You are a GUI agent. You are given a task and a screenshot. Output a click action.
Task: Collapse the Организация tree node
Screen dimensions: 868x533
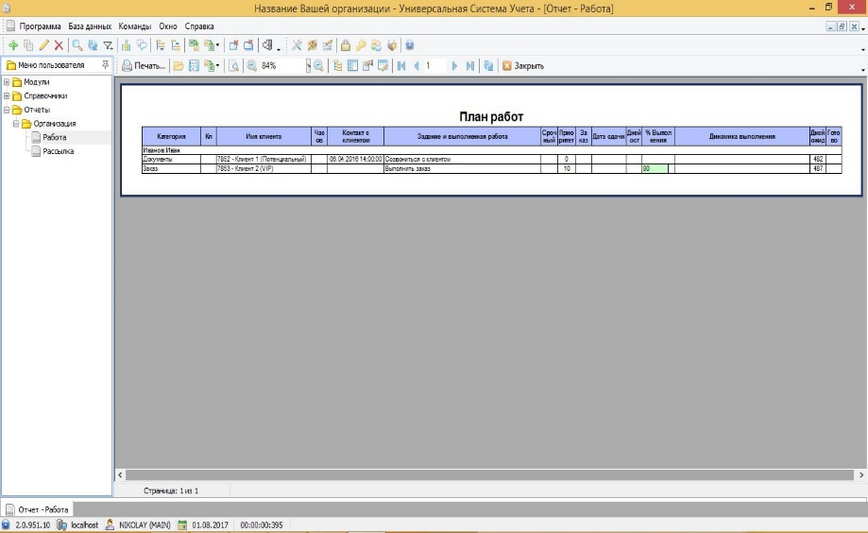tap(16, 124)
